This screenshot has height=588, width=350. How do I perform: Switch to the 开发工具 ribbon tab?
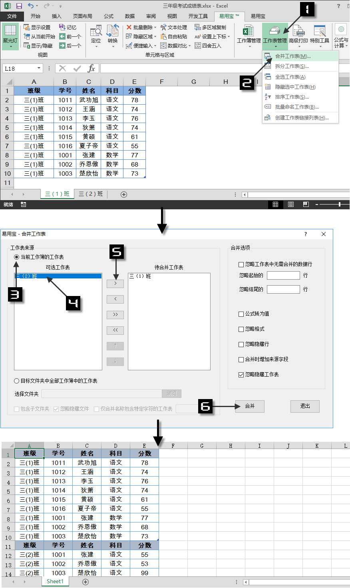[198, 16]
